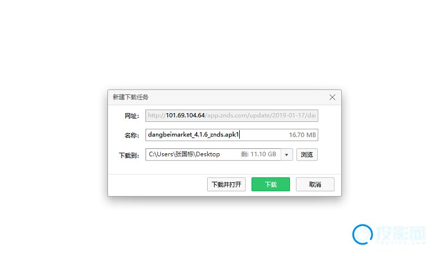Click the 投影网 watermark text

[x=401, y=233]
